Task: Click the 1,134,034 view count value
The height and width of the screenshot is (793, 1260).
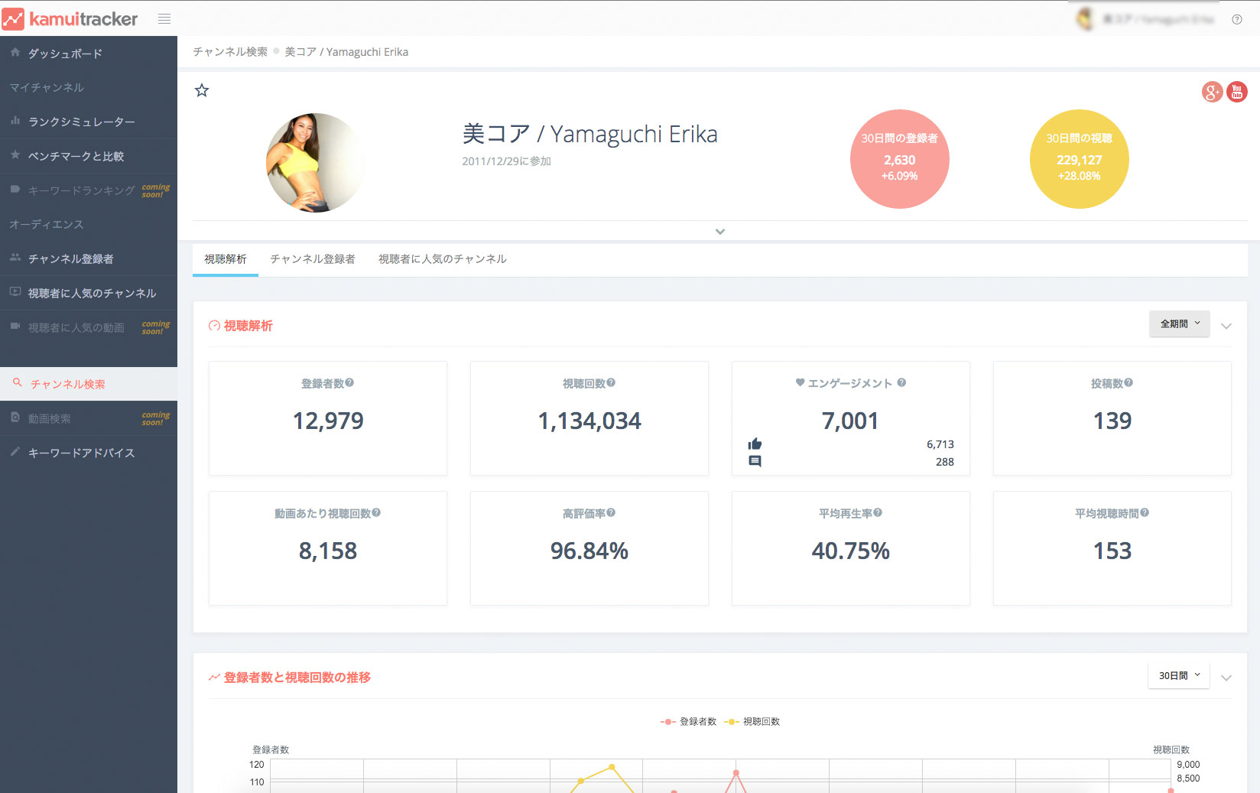Action: tap(589, 421)
